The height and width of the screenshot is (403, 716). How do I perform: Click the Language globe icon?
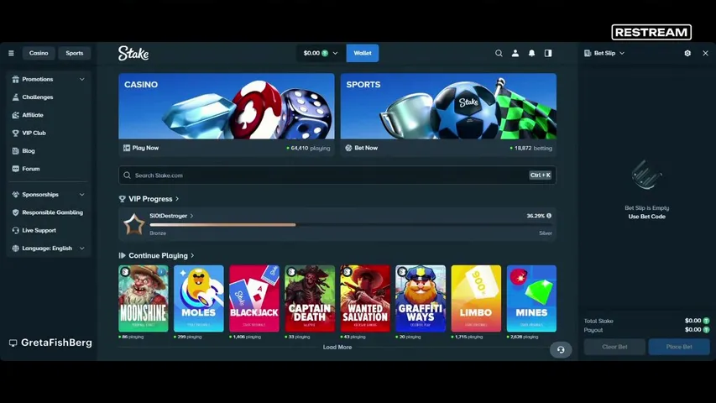click(x=15, y=249)
